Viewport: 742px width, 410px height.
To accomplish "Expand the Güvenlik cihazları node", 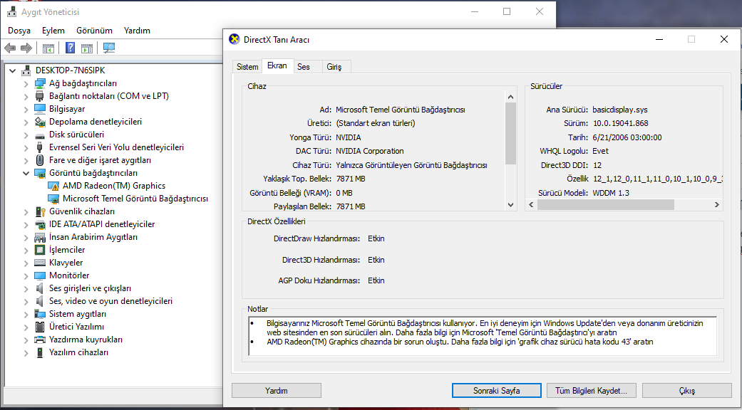I will 26,211.
